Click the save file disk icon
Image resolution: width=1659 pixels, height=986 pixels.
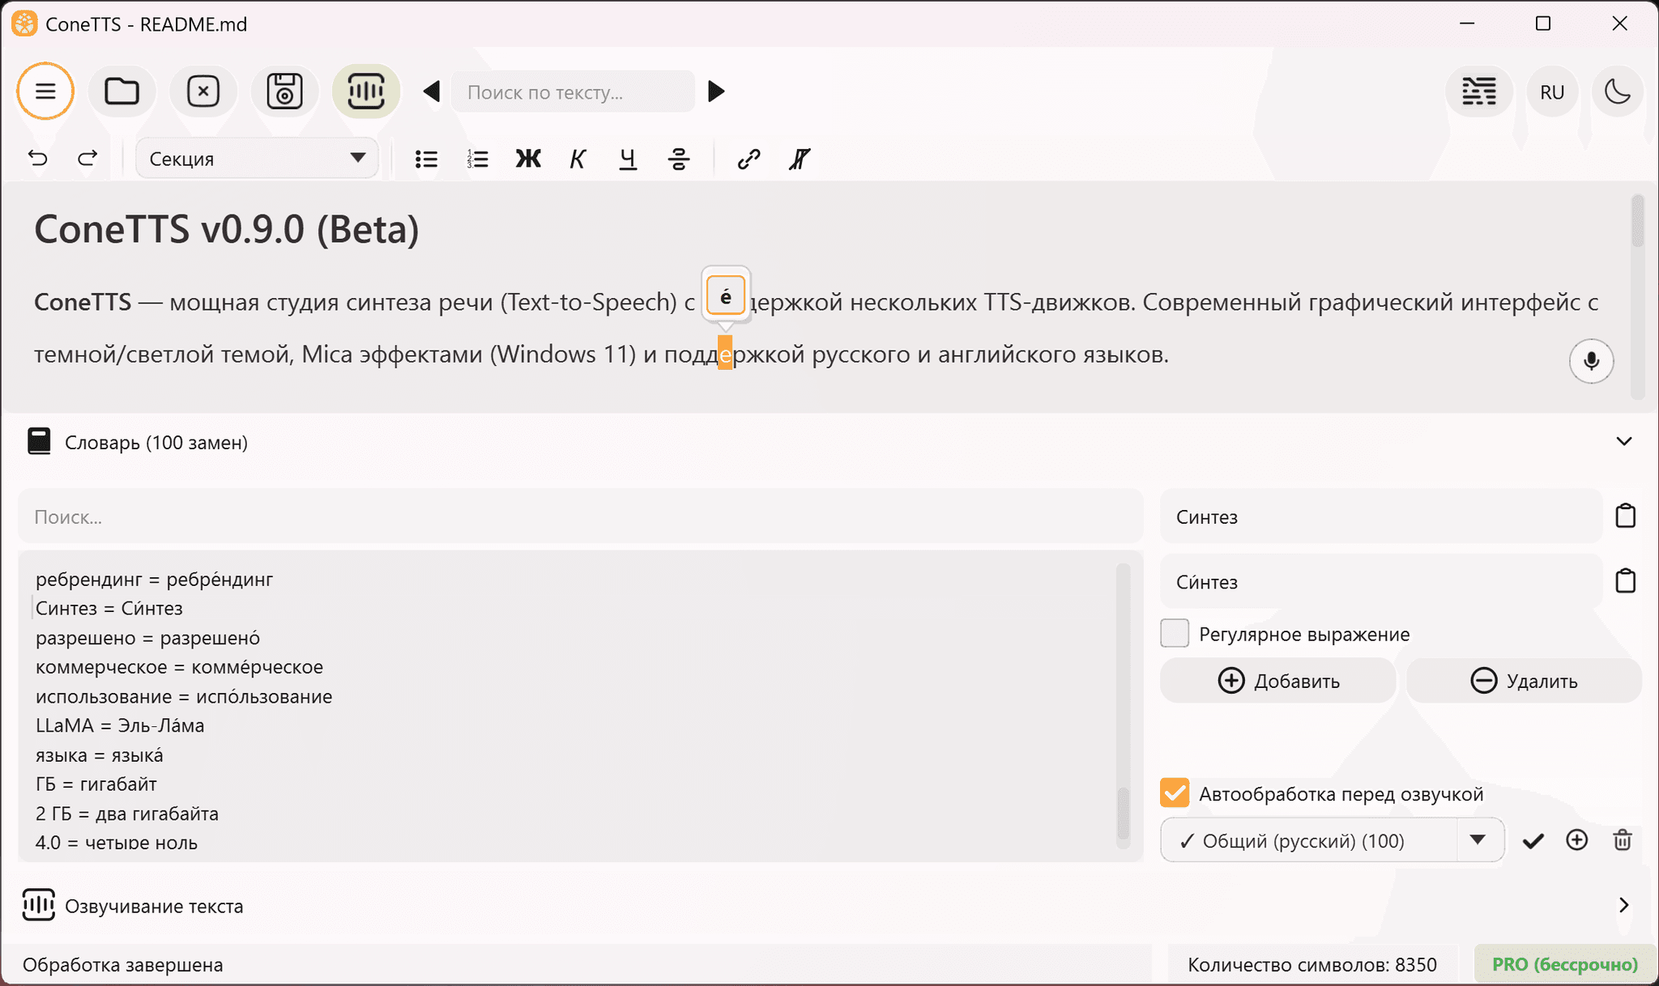pyautogui.click(x=284, y=91)
